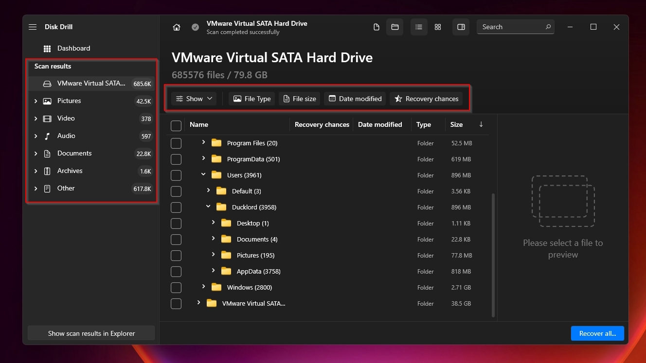Click the Dashboard grid icon
Image resolution: width=646 pixels, height=363 pixels.
point(47,49)
